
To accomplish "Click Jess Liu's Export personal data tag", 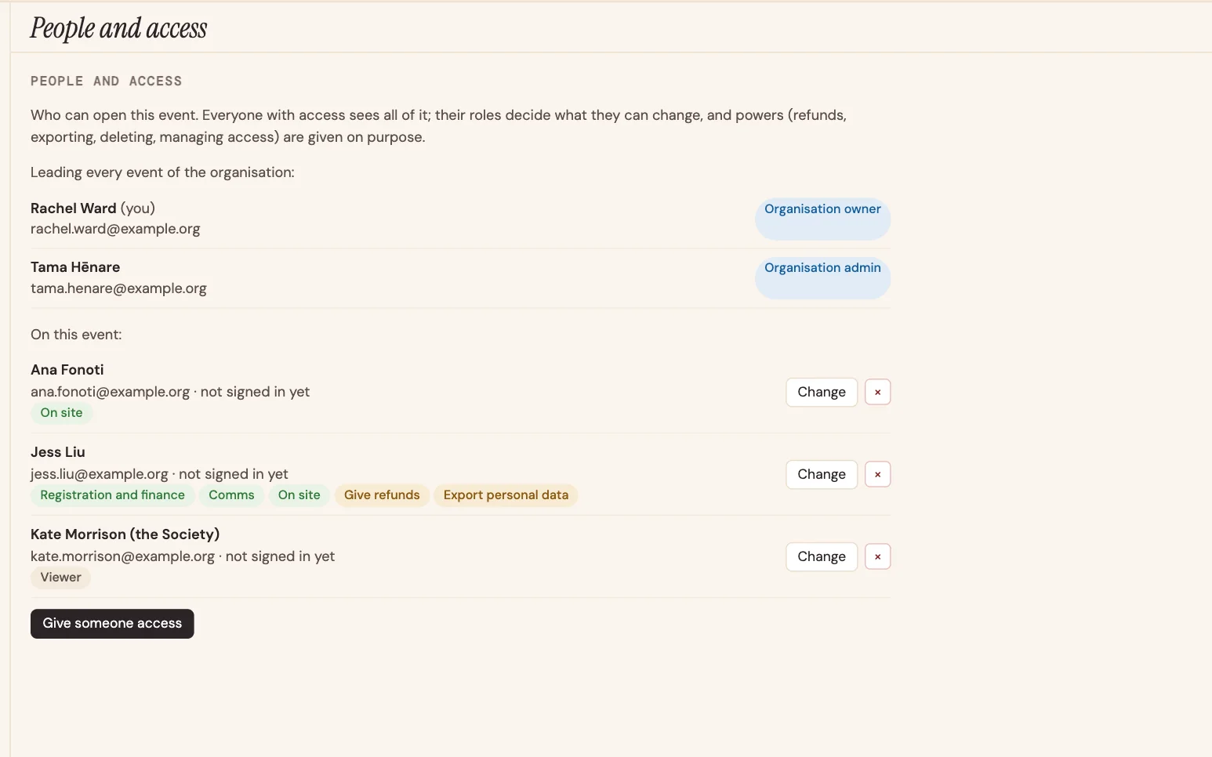I will point(506,495).
